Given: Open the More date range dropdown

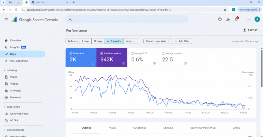Looking at the screenshot, I should point(131,41).
